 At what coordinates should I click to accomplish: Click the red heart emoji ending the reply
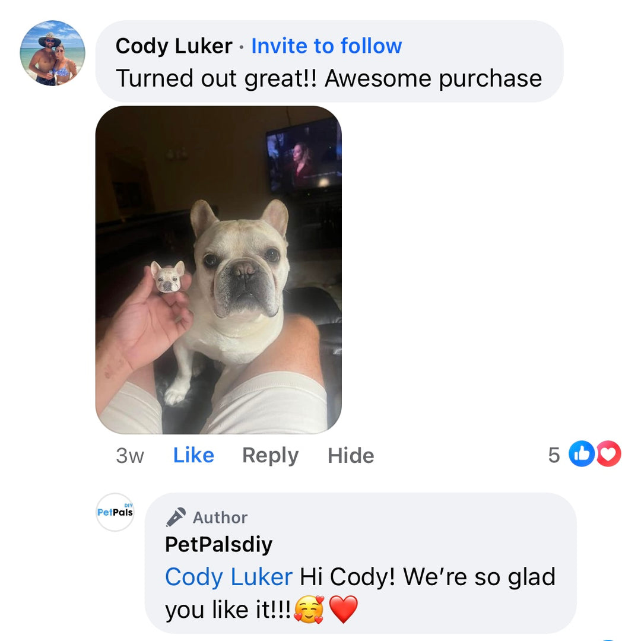click(344, 610)
